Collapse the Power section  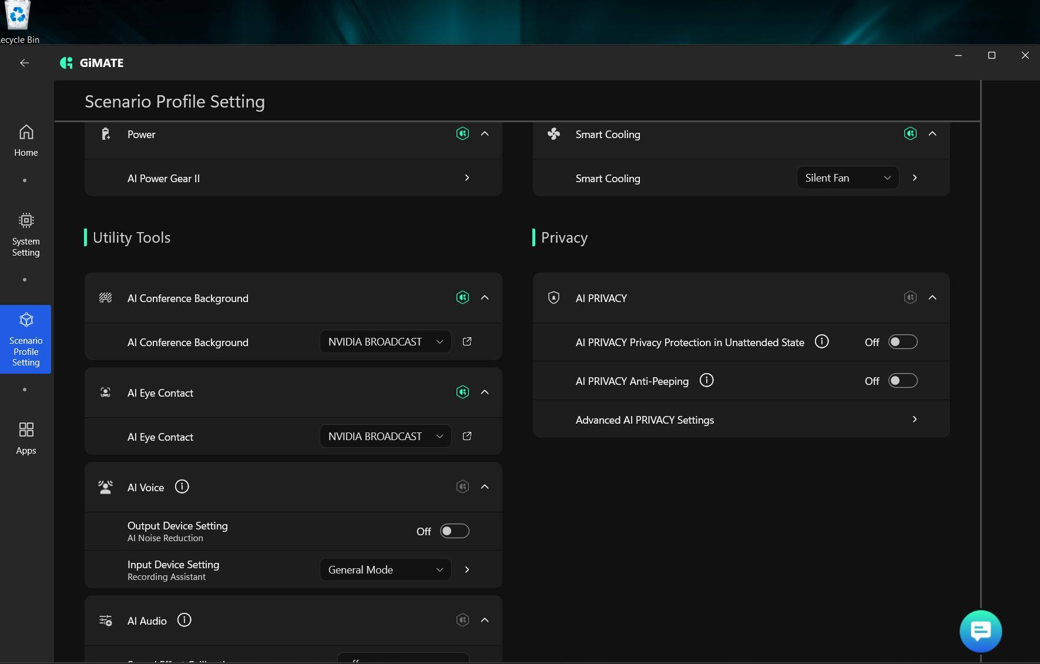pyautogui.click(x=485, y=134)
